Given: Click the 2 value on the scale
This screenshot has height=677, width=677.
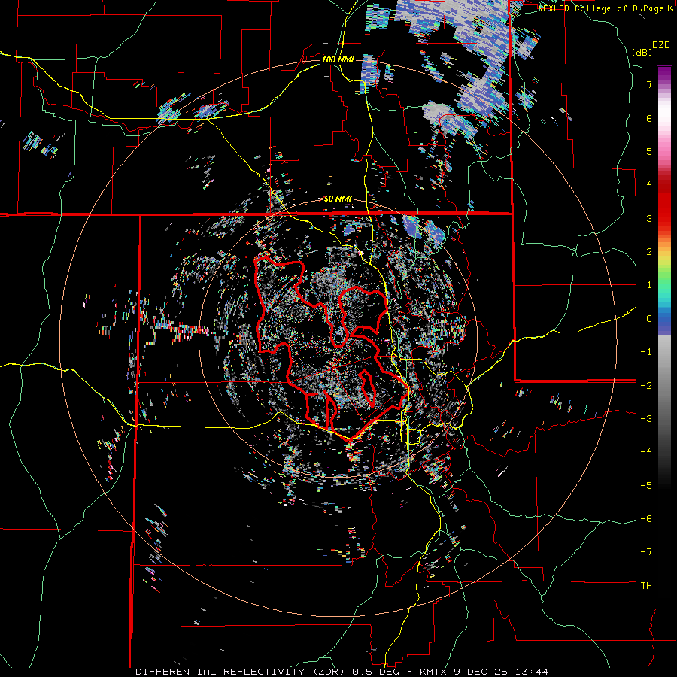Looking at the screenshot, I should (649, 252).
